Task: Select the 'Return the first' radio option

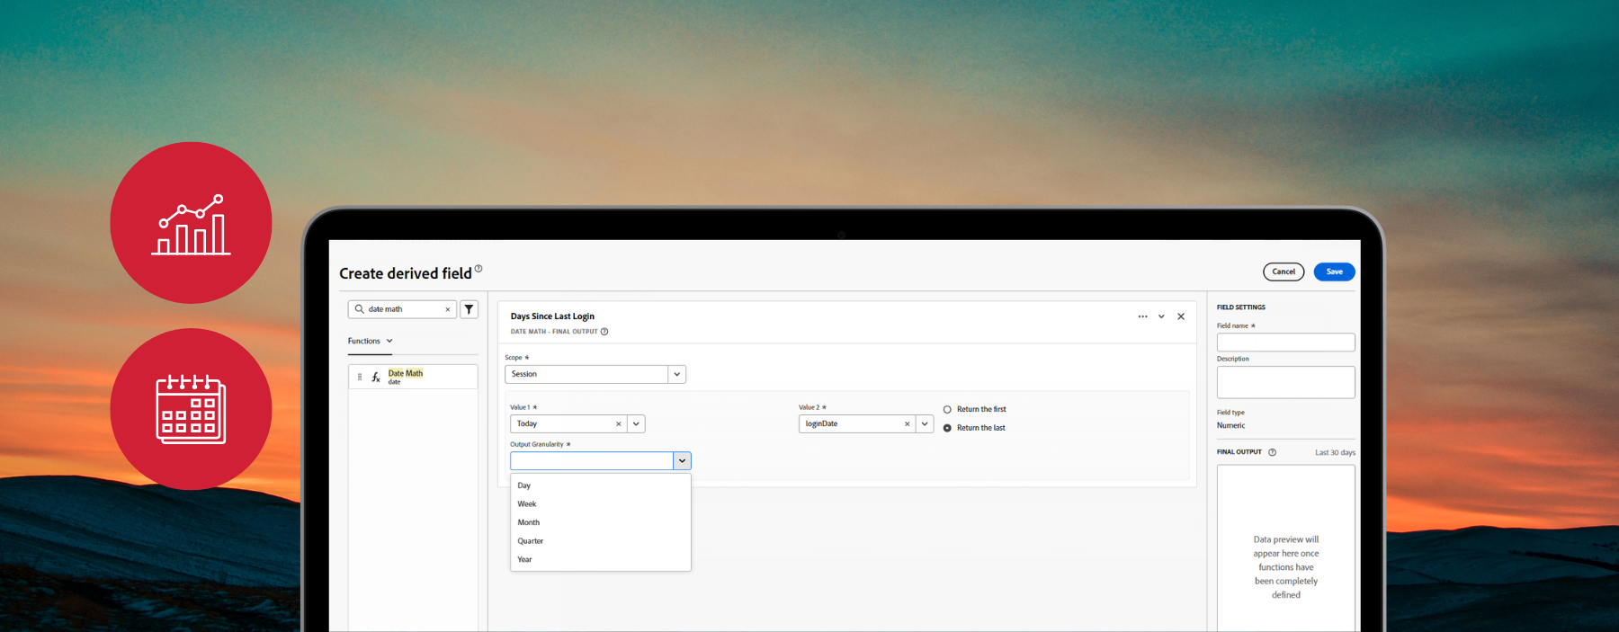Action: pyautogui.click(x=947, y=410)
